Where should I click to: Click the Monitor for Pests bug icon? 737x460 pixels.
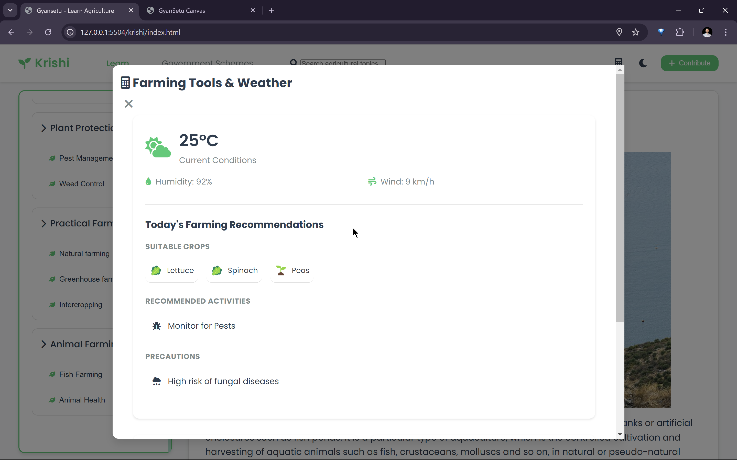pyautogui.click(x=157, y=326)
